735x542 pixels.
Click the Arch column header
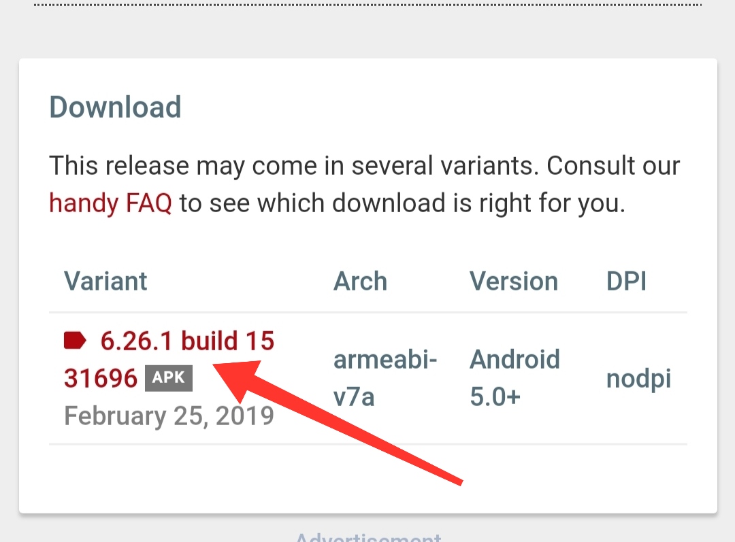(x=360, y=282)
